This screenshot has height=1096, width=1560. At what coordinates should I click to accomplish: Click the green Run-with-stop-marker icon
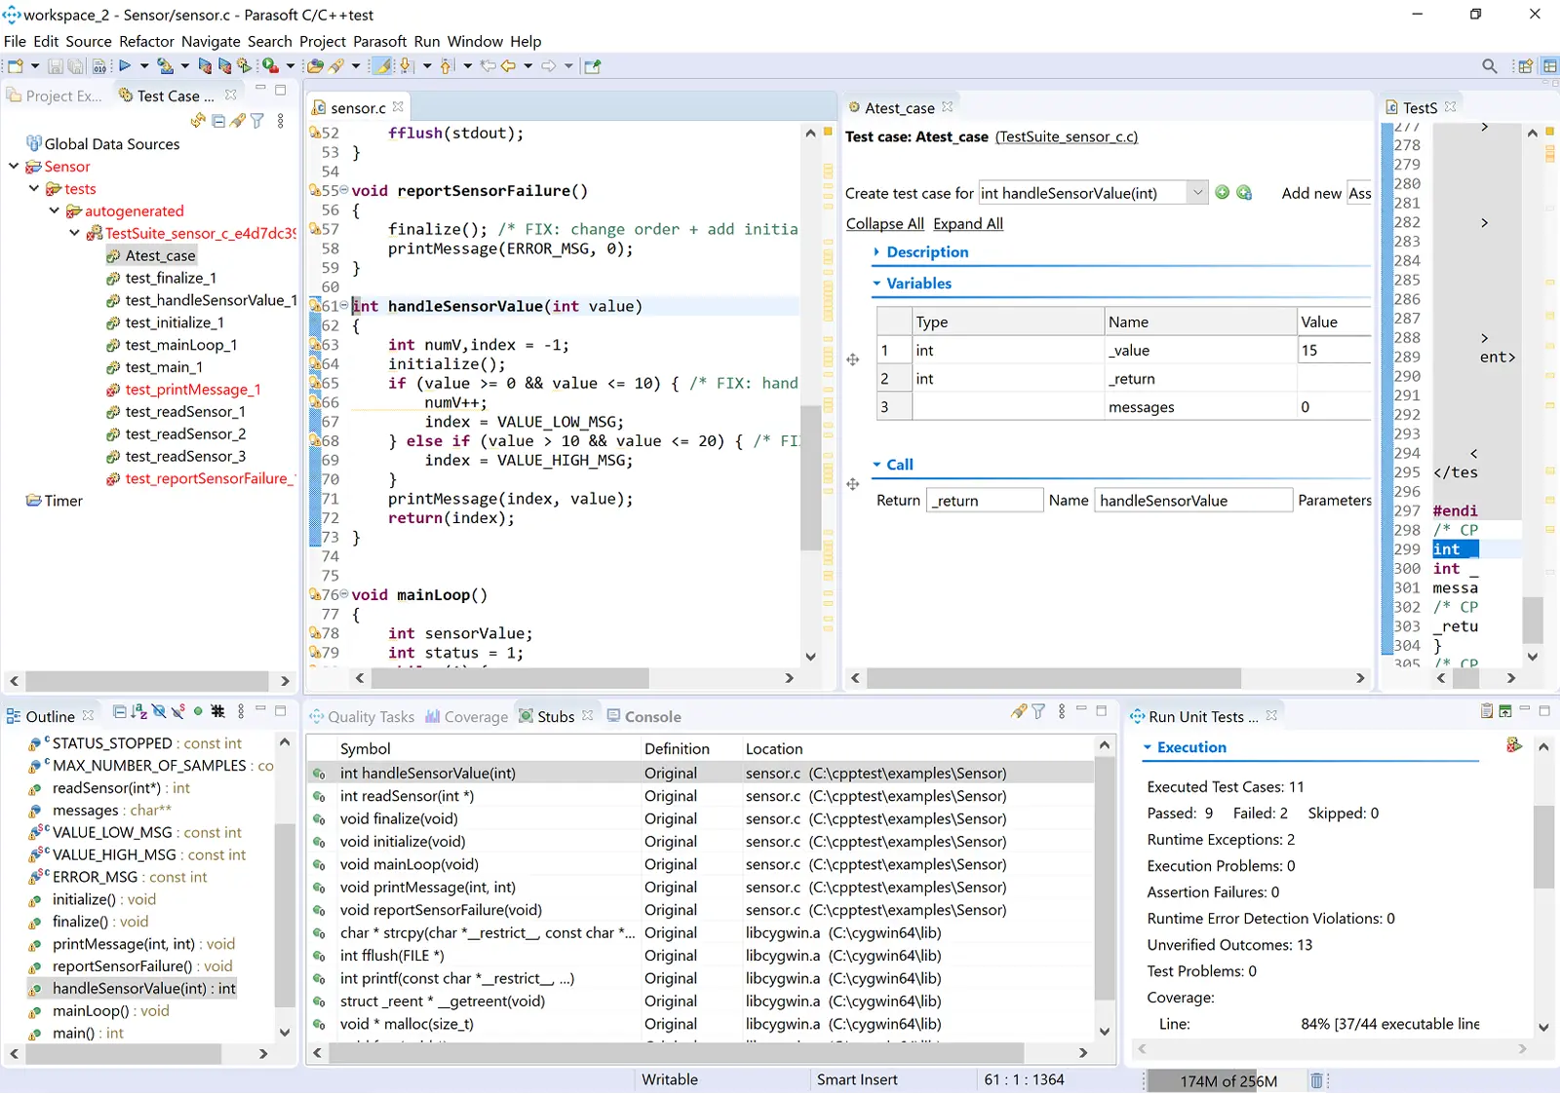tap(270, 66)
